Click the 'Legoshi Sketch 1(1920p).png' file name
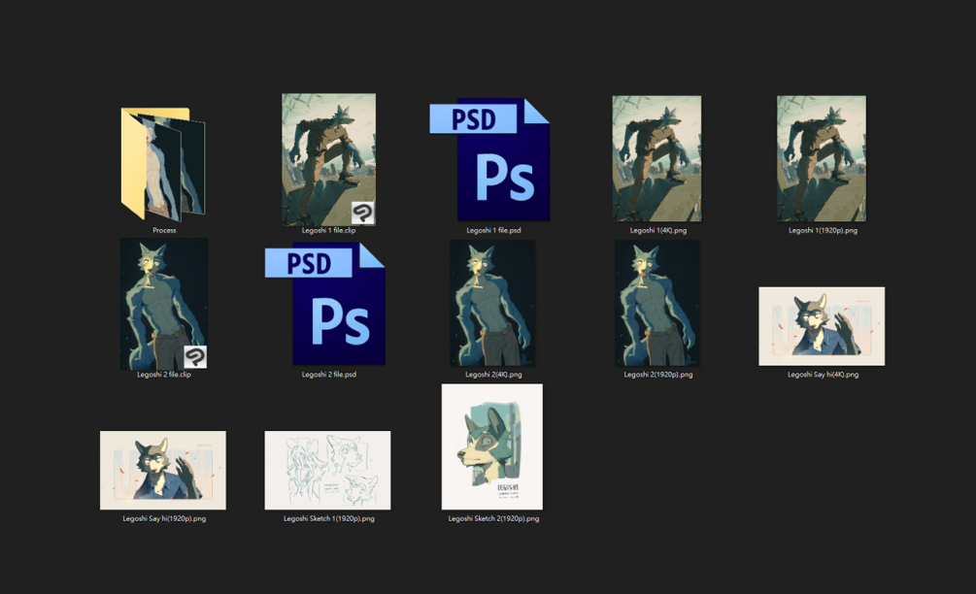 point(328,518)
